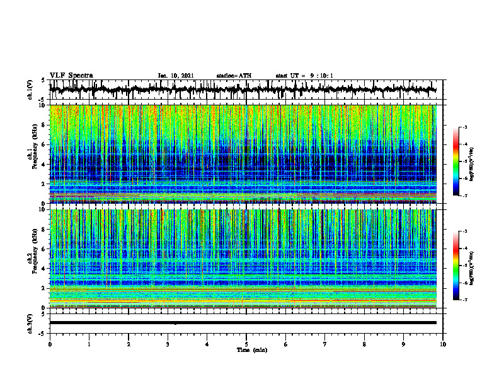
Task: Click the ch.2 spectrogram color scale bar
Action: point(456,266)
